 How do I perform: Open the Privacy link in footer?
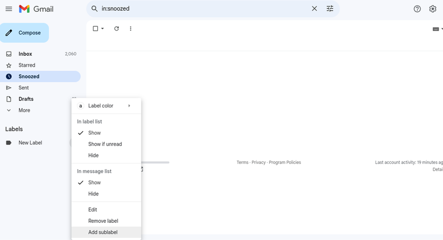coord(259,162)
